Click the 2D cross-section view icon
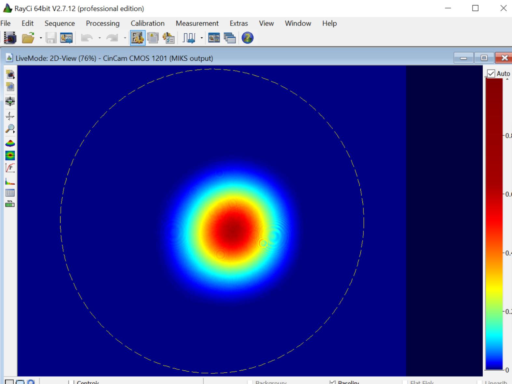The width and height of the screenshot is (512, 384). coord(10,155)
